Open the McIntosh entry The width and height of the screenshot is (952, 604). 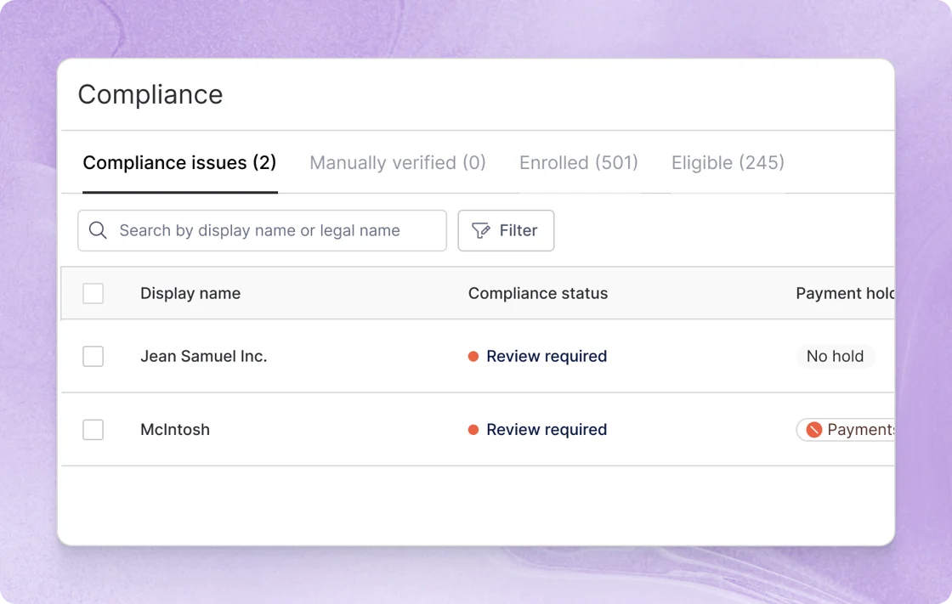175,430
